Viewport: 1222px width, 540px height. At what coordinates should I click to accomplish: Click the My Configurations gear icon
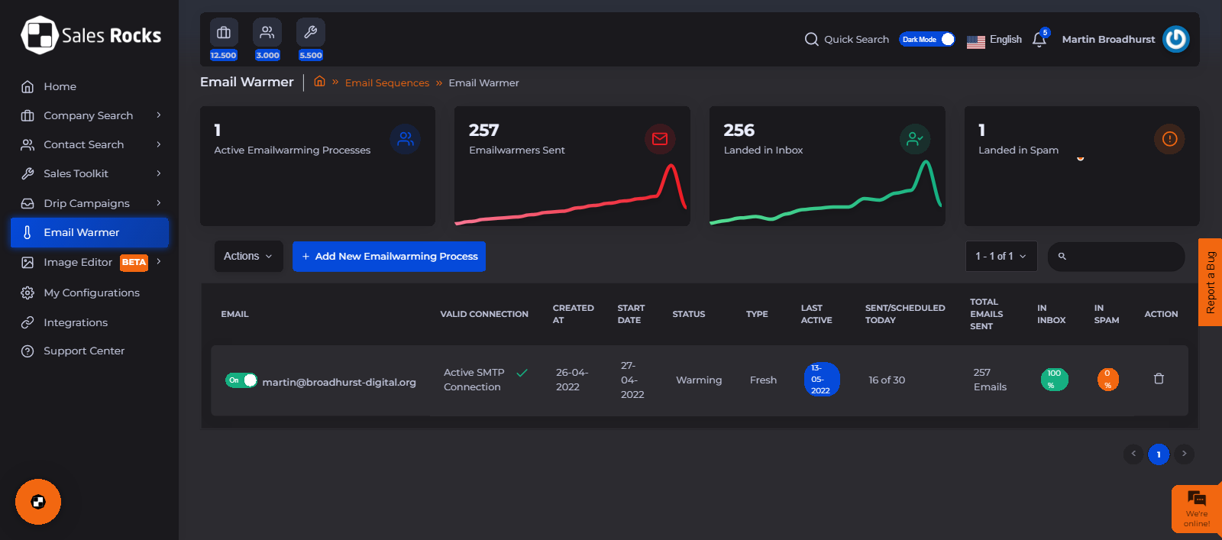(27, 293)
